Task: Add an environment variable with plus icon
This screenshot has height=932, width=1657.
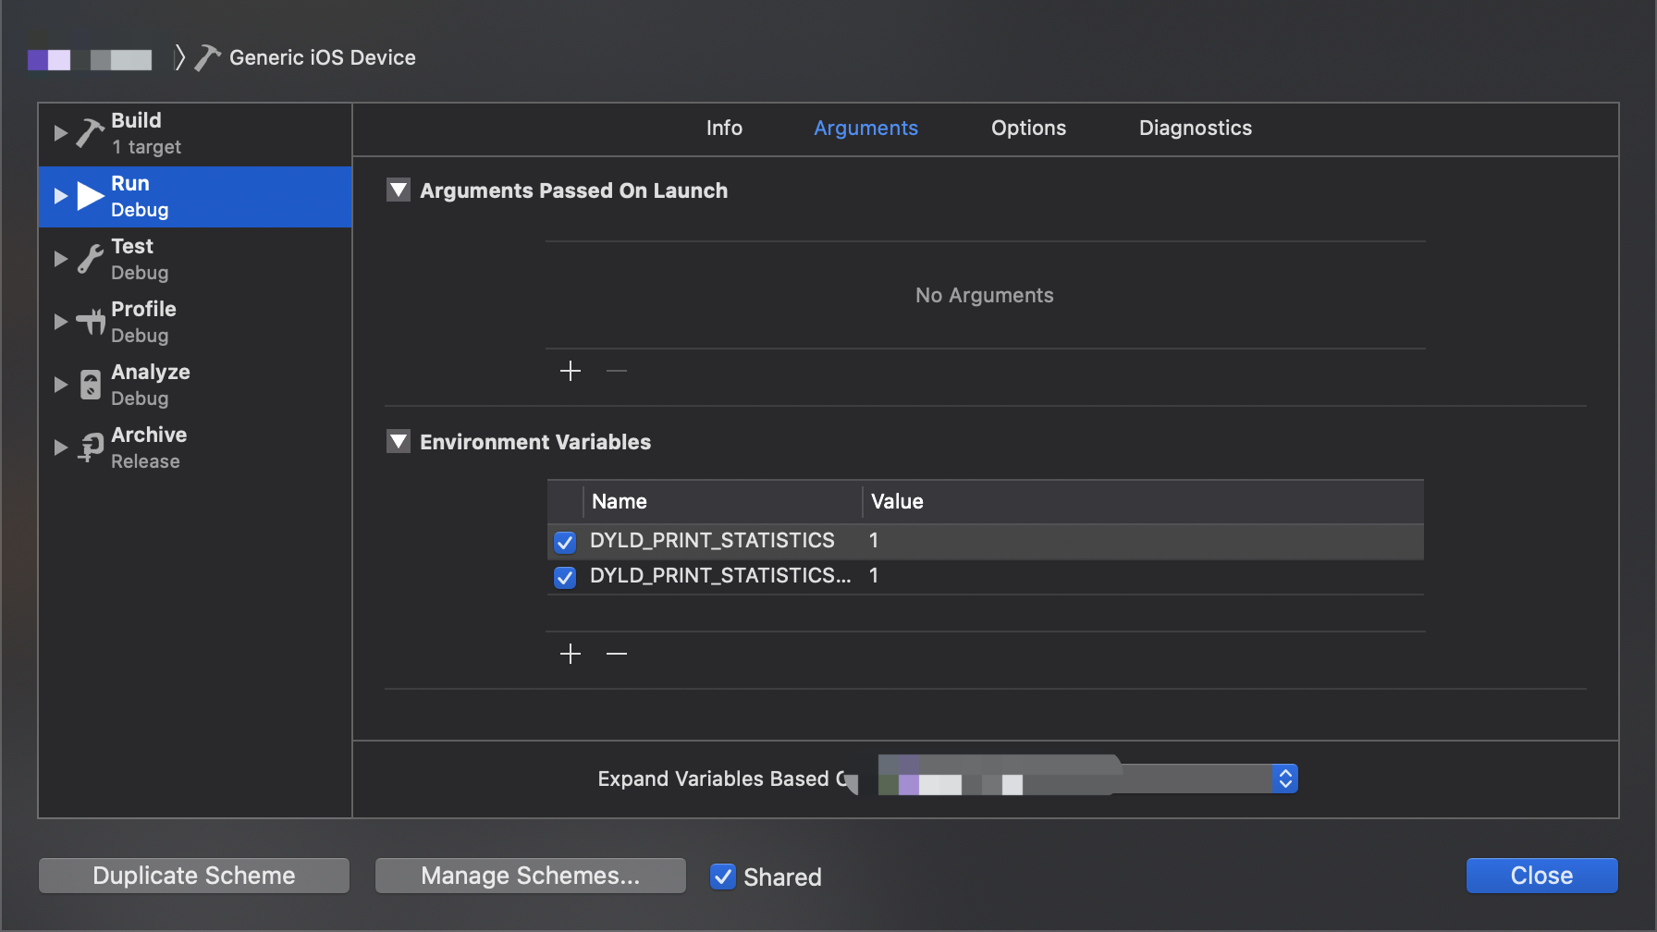Action: tap(571, 654)
